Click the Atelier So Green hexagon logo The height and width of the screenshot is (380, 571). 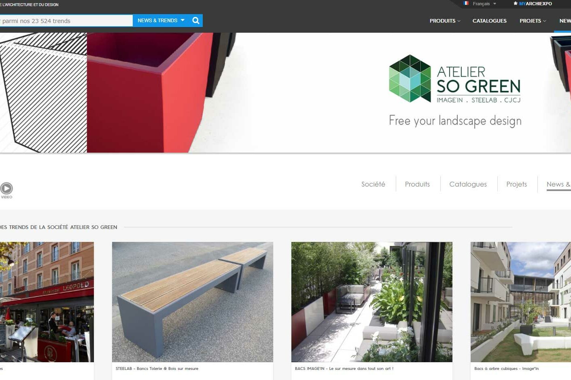click(410, 78)
